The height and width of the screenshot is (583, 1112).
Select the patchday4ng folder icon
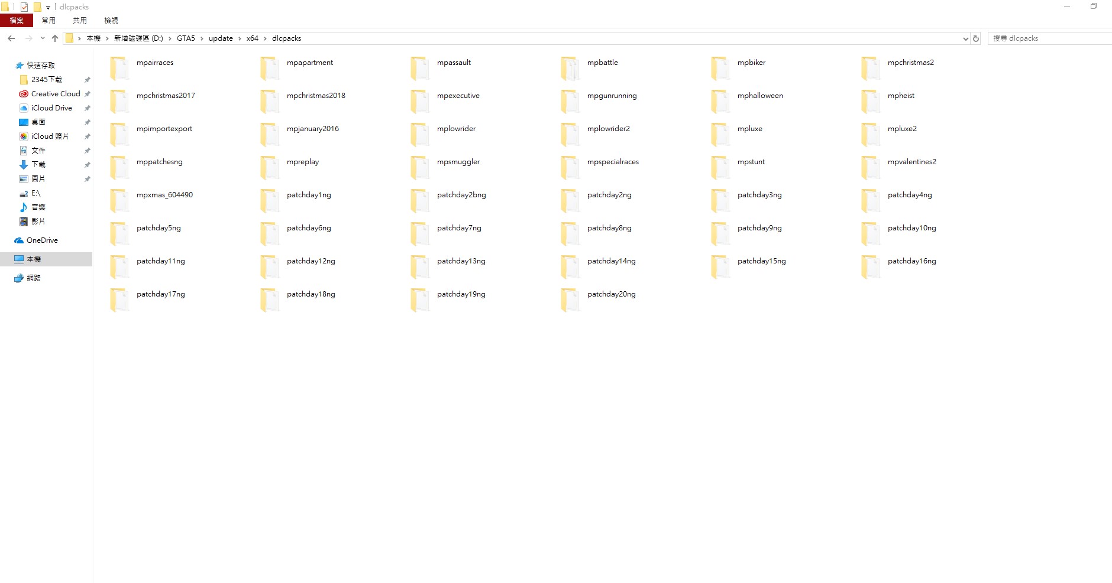(x=871, y=201)
